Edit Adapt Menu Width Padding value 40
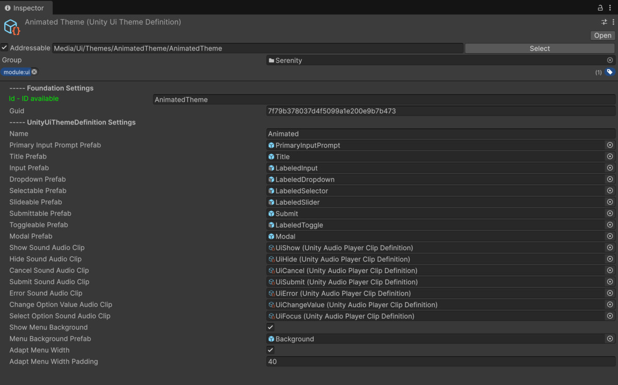 pyautogui.click(x=441, y=361)
